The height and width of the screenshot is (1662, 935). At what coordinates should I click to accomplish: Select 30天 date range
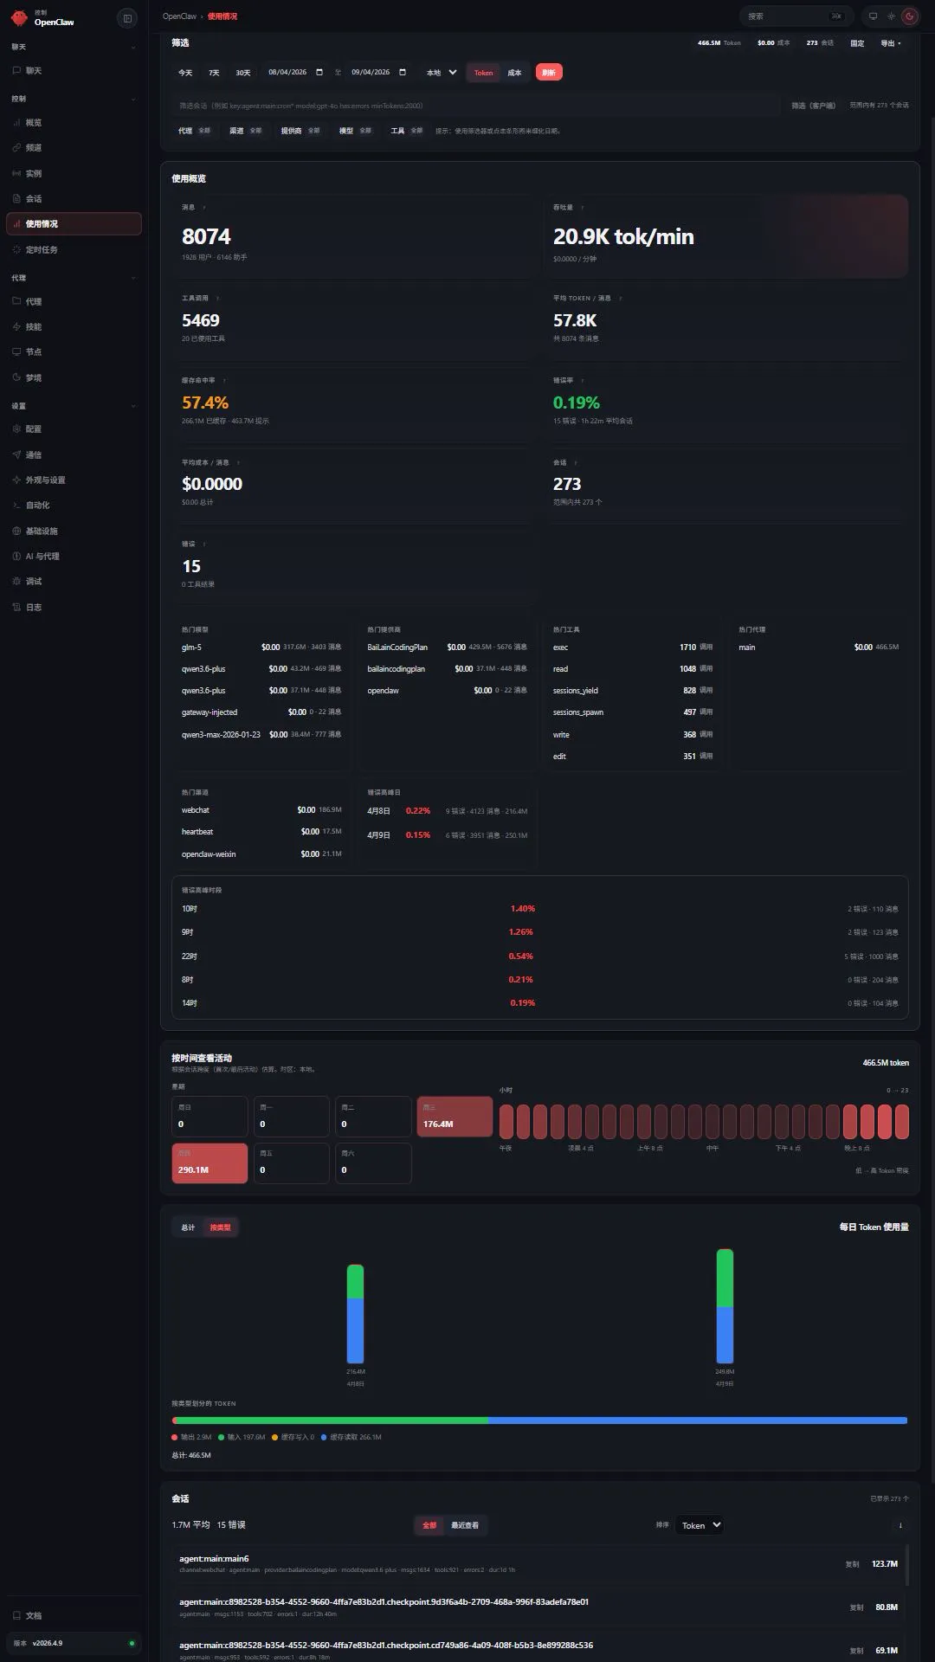point(243,73)
